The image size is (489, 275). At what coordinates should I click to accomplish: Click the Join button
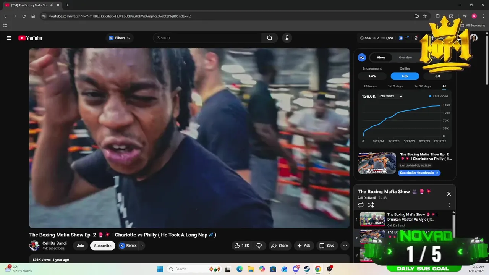[x=80, y=246]
